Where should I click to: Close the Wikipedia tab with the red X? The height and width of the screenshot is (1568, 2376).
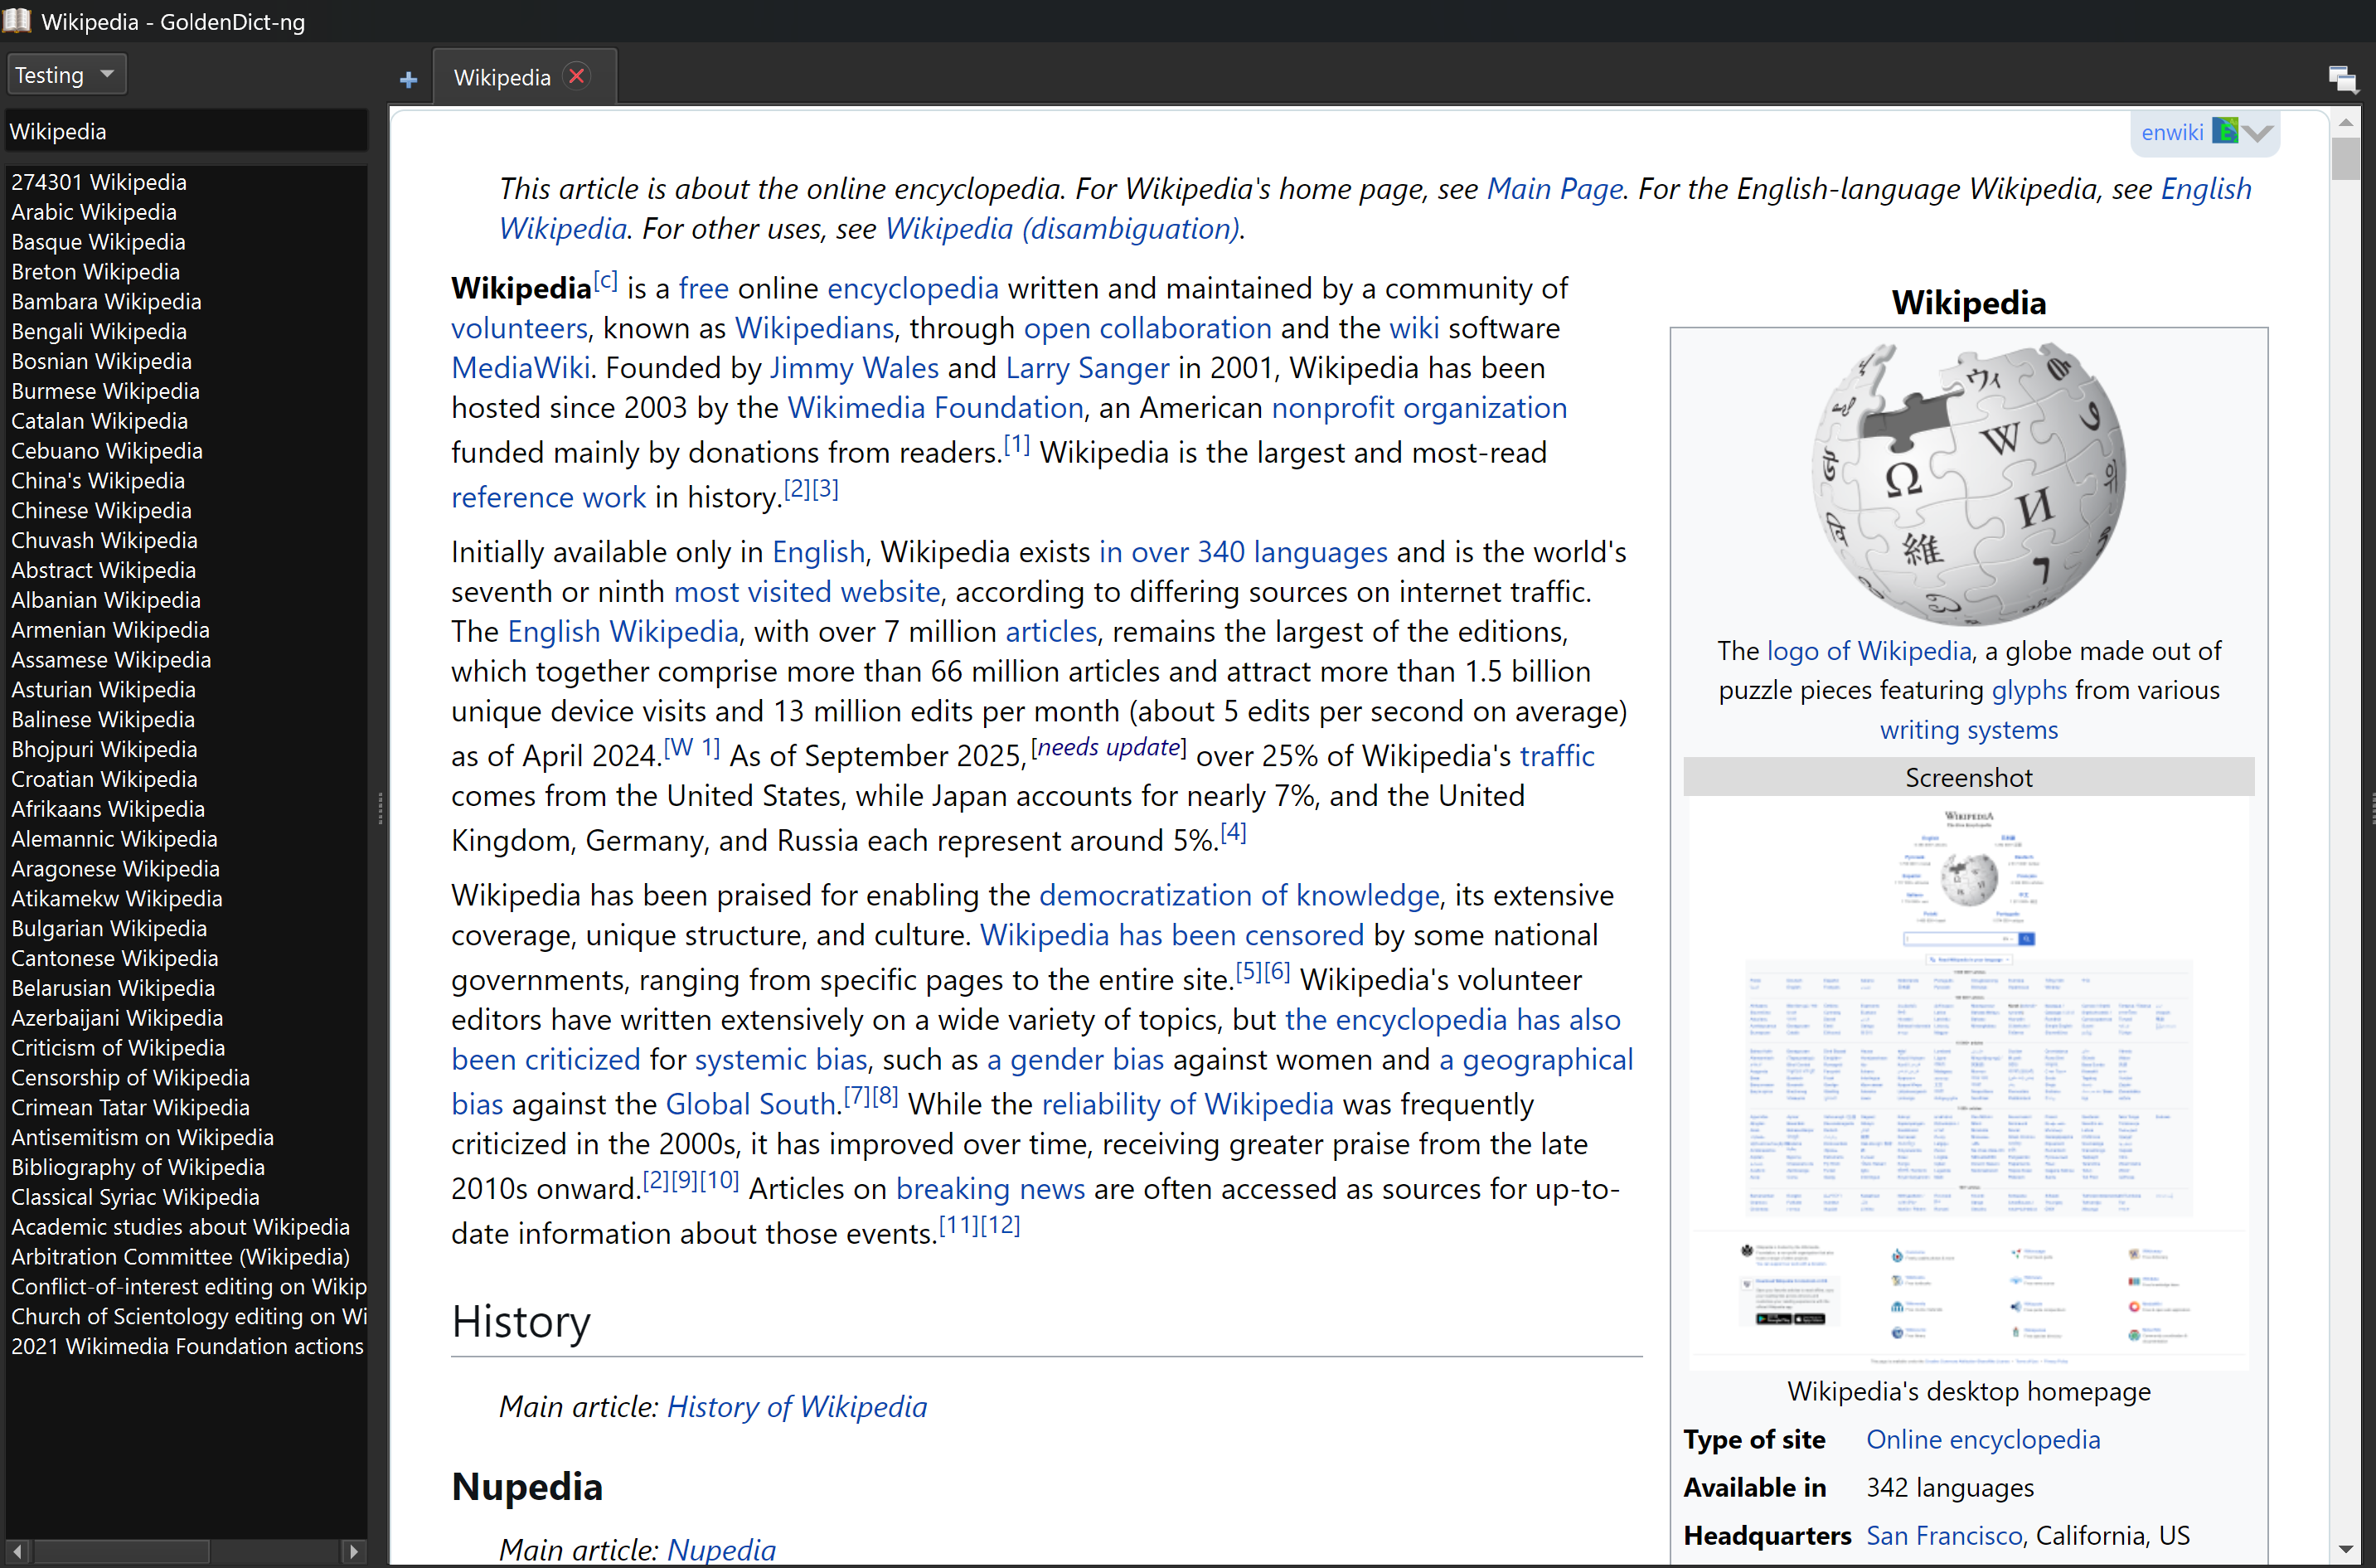[x=577, y=76]
